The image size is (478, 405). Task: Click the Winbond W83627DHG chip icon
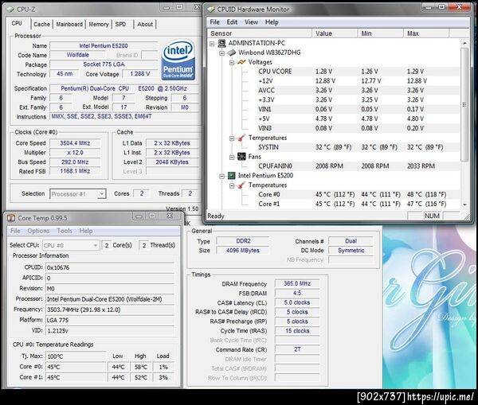click(232, 53)
